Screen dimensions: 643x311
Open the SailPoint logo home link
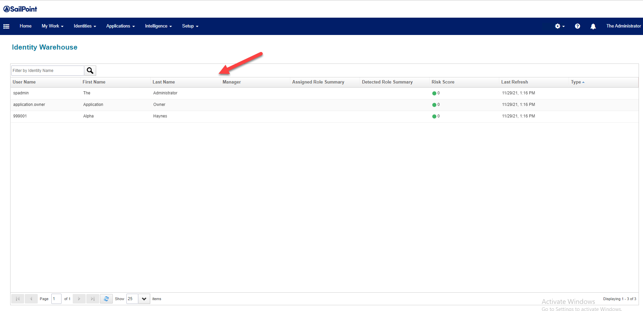(20, 9)
